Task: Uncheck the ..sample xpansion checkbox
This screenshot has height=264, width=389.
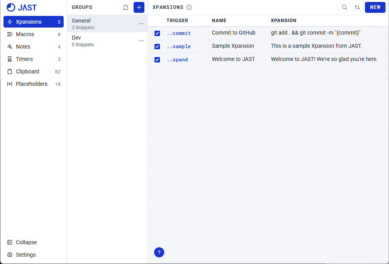Action: (x=157, y=47)
